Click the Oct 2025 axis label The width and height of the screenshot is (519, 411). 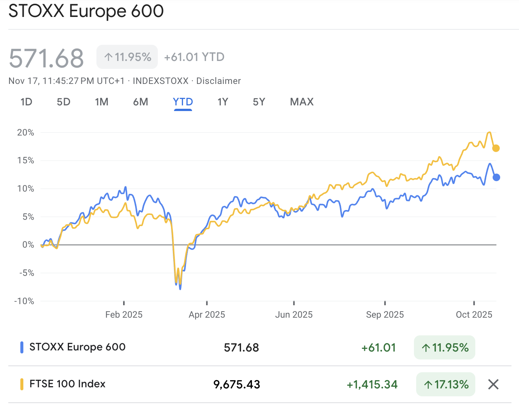[x=474, y=314]
